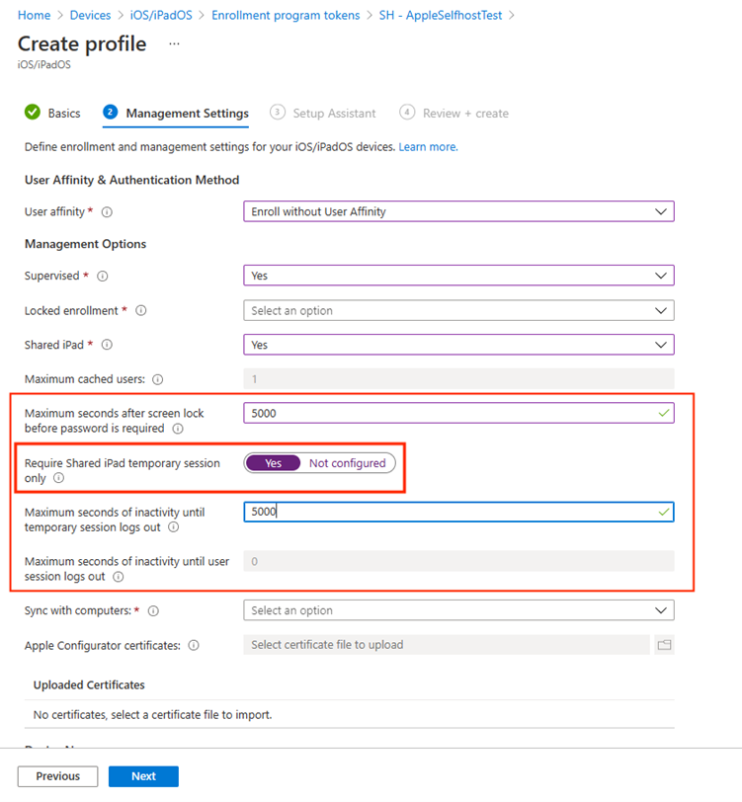
Task: Open the Learn more link
Action: point(428,147)
